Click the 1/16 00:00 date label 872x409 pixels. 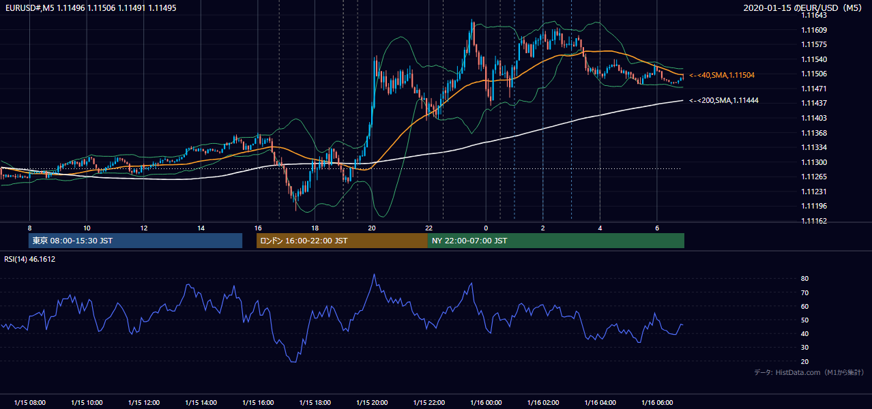(x=486, y=403)
